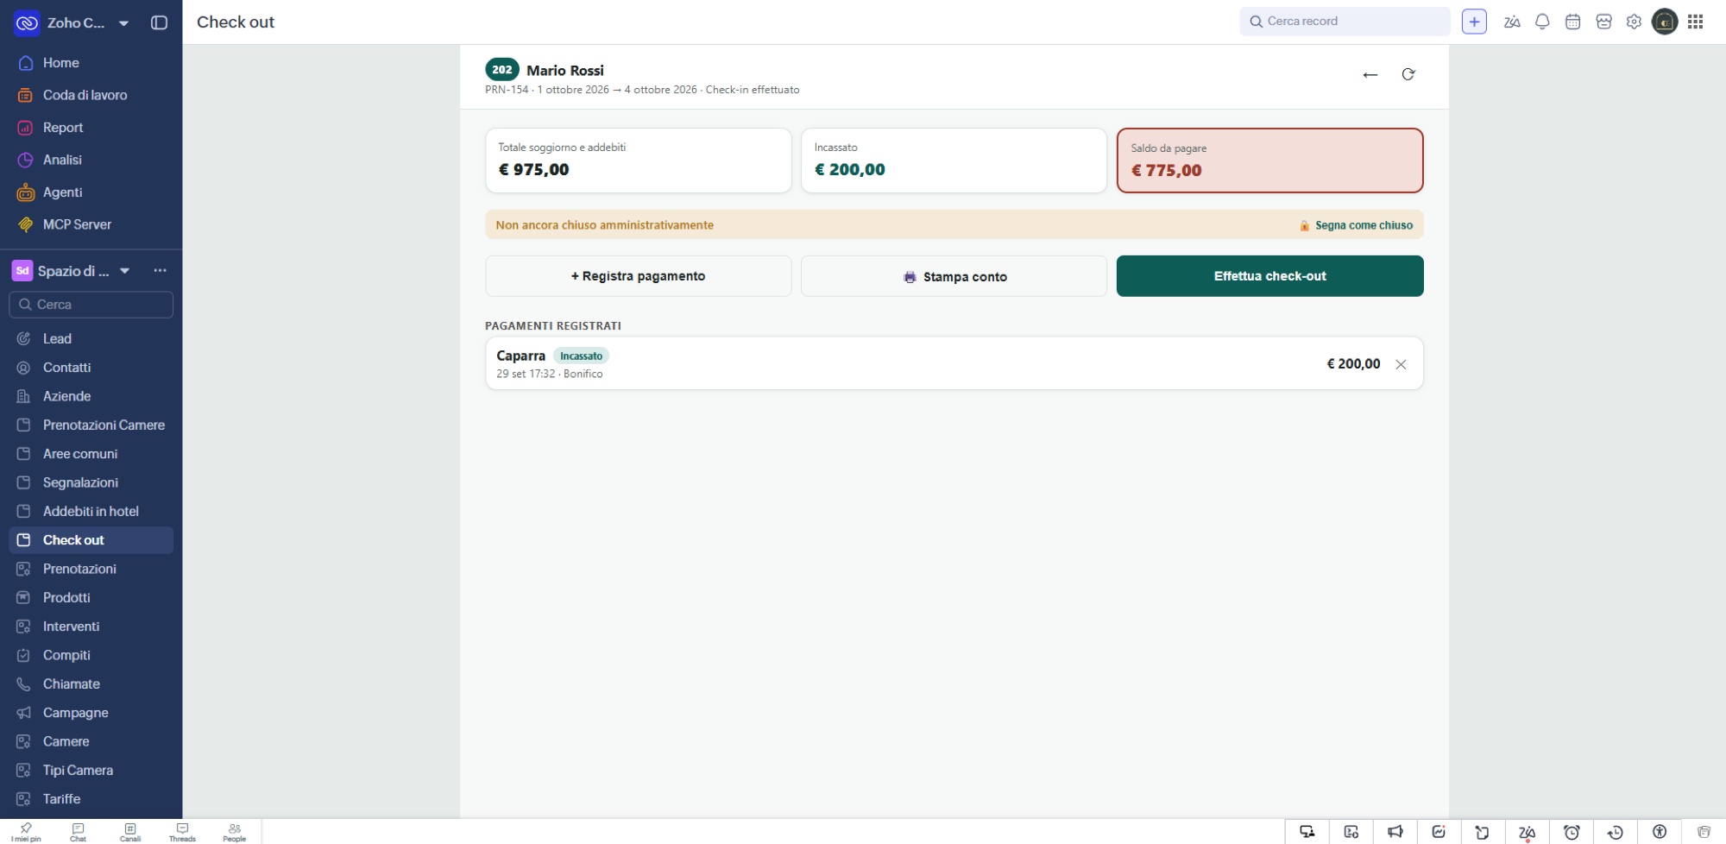Open the alarm clock reminders icon
The image size is (1726, 844).
tap(1572, 832)
